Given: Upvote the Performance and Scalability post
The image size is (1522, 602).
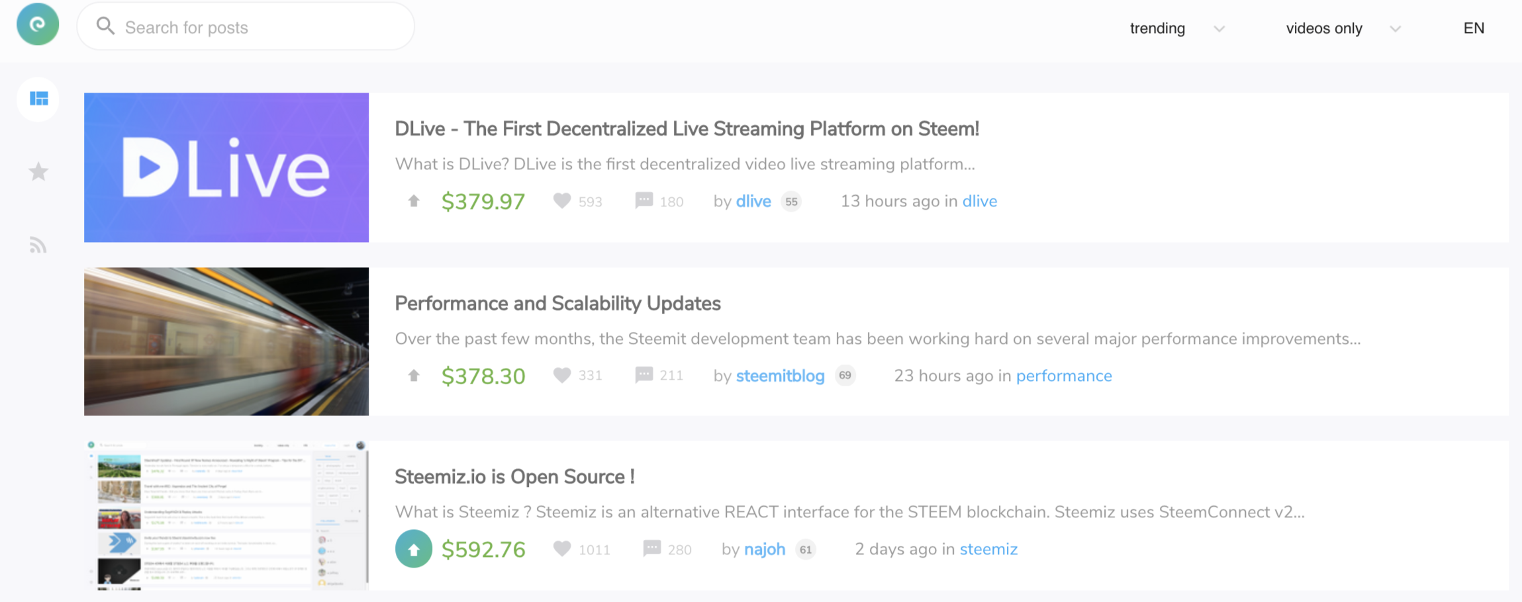Looking at the screenshot, I should point(414,376).
